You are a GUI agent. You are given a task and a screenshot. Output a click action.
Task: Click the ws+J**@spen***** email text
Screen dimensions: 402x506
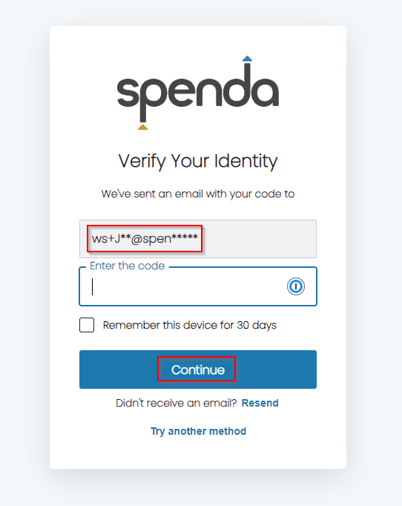[x=145, y=239]
